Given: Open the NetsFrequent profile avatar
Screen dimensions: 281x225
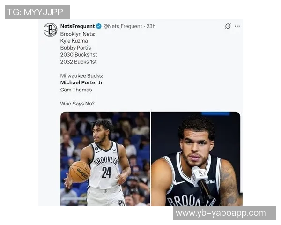Looking at the screenshot, I should point(51,30).
